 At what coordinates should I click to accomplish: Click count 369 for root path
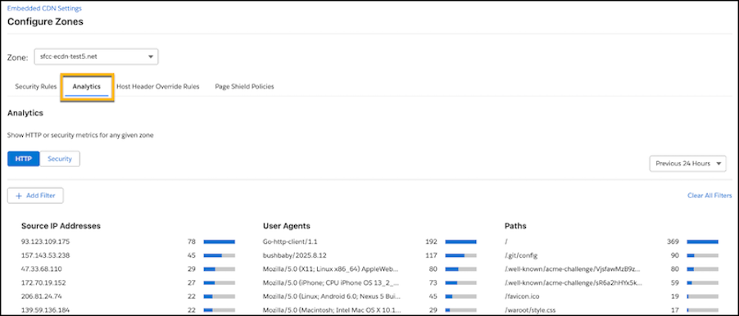673,242
